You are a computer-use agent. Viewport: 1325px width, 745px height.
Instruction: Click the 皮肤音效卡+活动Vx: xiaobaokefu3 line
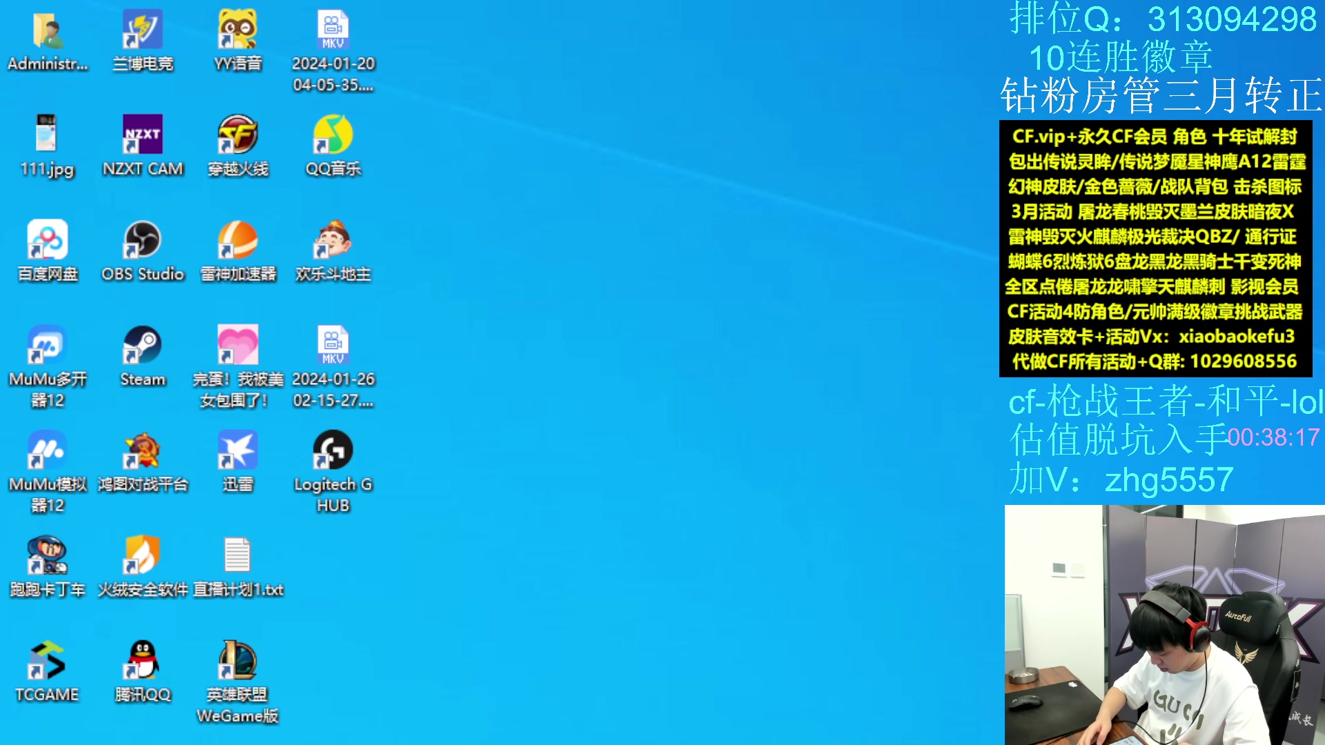(x=1151, y=337)
